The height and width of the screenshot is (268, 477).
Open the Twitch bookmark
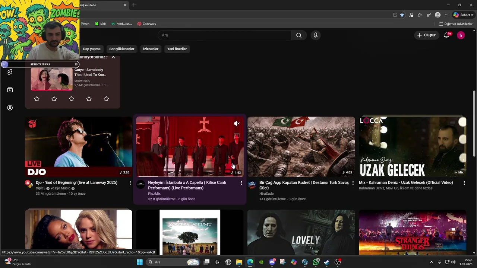[85, 23]
